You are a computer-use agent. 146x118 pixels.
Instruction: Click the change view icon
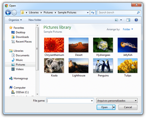(116, 20)
